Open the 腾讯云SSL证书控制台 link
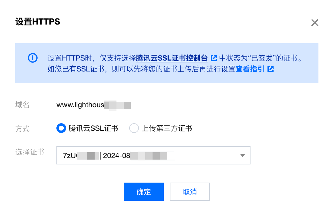 click(172, 58)
